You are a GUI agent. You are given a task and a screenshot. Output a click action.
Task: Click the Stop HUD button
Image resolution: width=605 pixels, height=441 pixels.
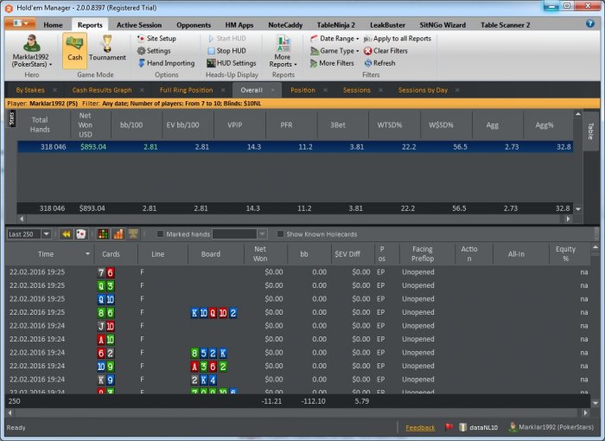229,51
